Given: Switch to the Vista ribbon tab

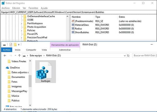Looking at the screenshot, I should 44,50.
